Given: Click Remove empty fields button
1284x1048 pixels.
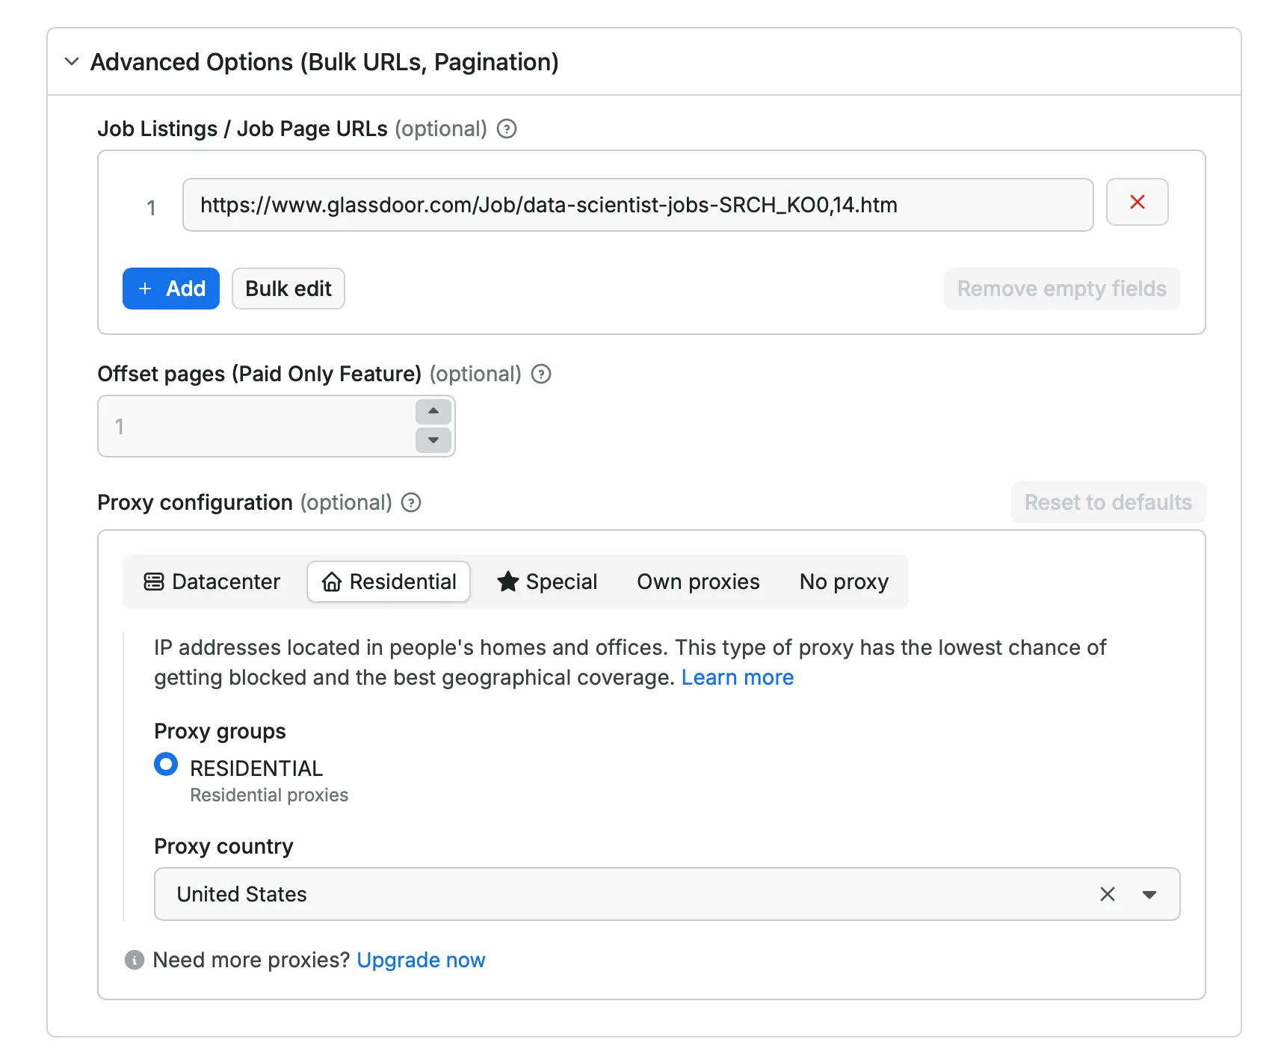Looking at the screenshot, I should pos(1061,289).
